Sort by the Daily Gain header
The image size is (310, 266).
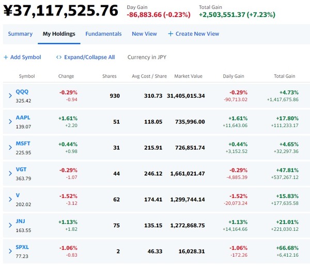(234, 76)
